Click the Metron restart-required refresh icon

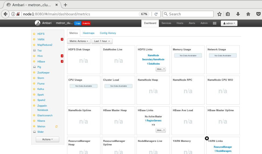[57, 127]
